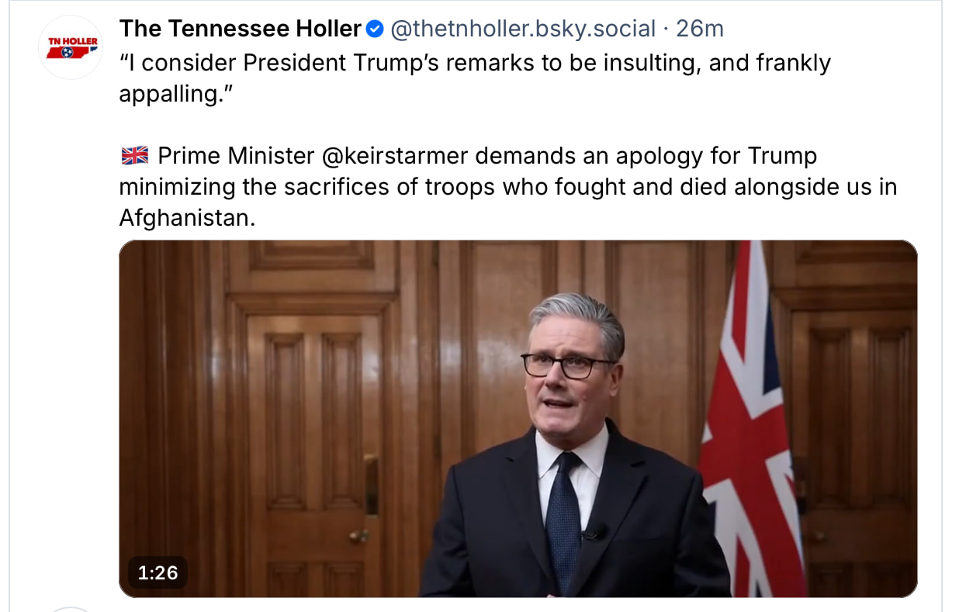Click the 26m post timestamp
Screen dimensions: 966x612
click(699, 29)
